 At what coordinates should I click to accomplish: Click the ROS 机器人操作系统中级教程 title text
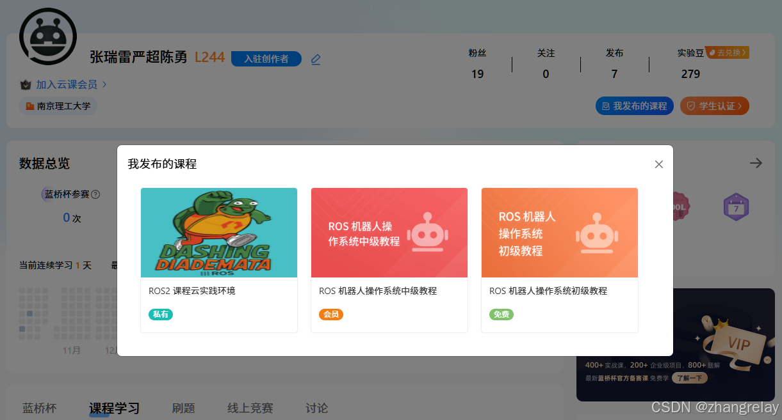pyautogui.click(x=378, y=291)
